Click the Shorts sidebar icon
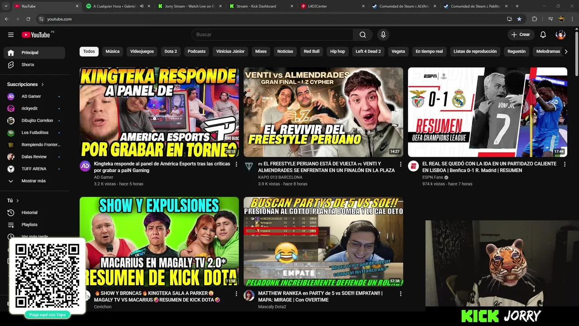This screenshot has height=326, width=579. click(11, 65)
